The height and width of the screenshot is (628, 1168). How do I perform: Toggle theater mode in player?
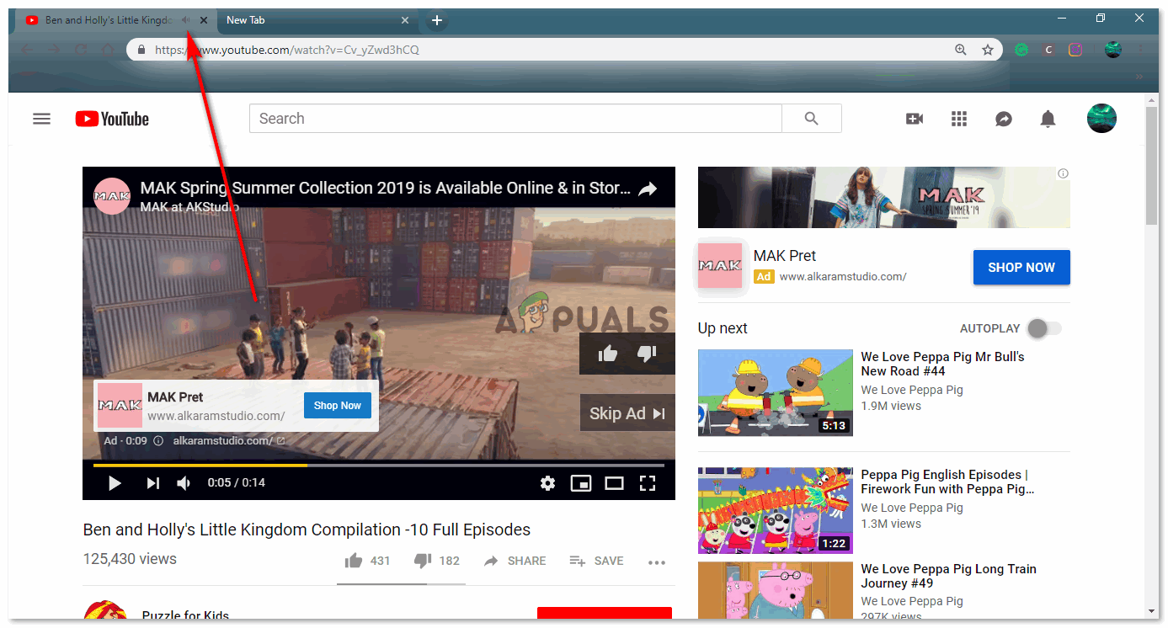click(x=614, y=482)
